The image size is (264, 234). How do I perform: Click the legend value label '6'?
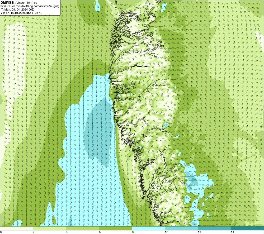[100, 232]
